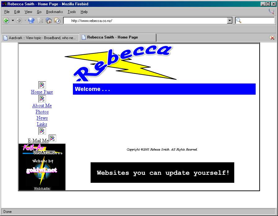Viewport: 278px width, 216px height.
Task: Click the search magnifier icon
Action: pyautogui.click(x=239, y=20)
